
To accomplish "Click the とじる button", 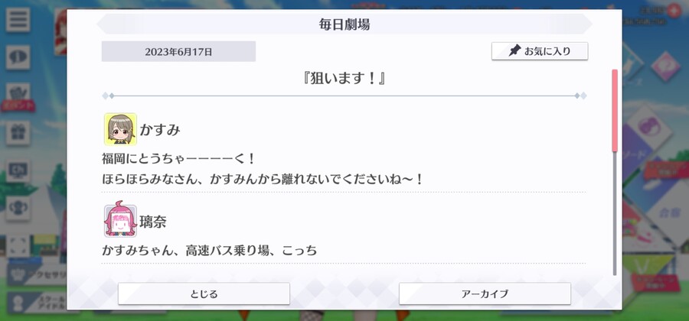I will point(204,293).
